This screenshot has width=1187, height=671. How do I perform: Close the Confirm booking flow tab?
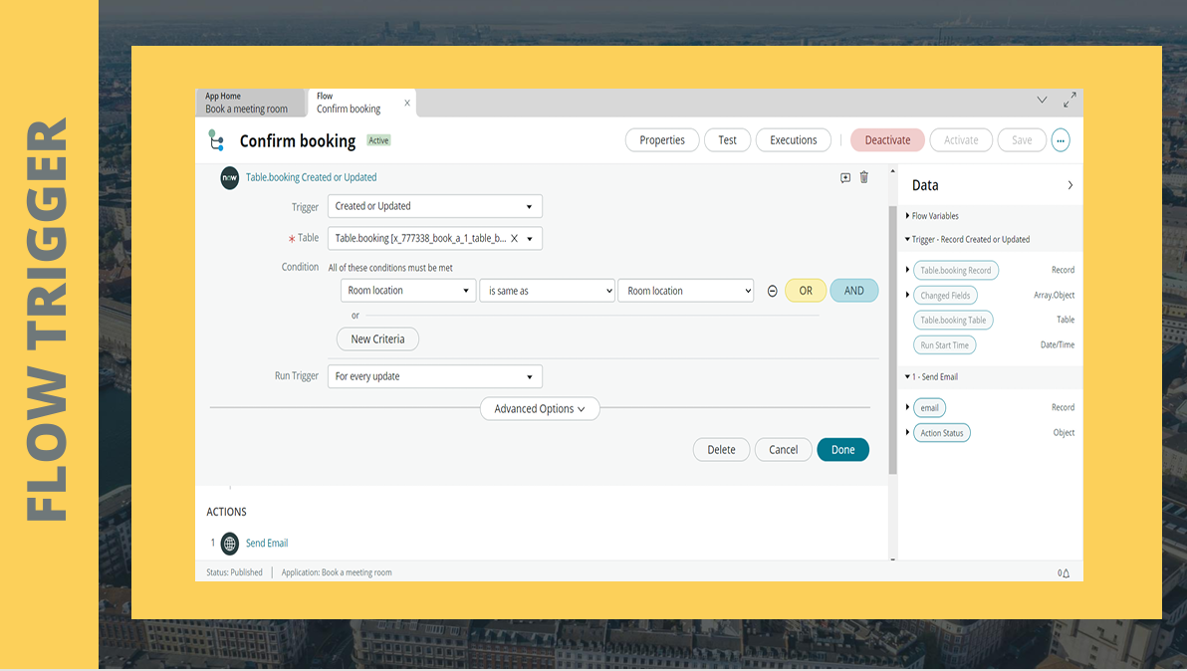pyautogui.click(x=407, y=103)
